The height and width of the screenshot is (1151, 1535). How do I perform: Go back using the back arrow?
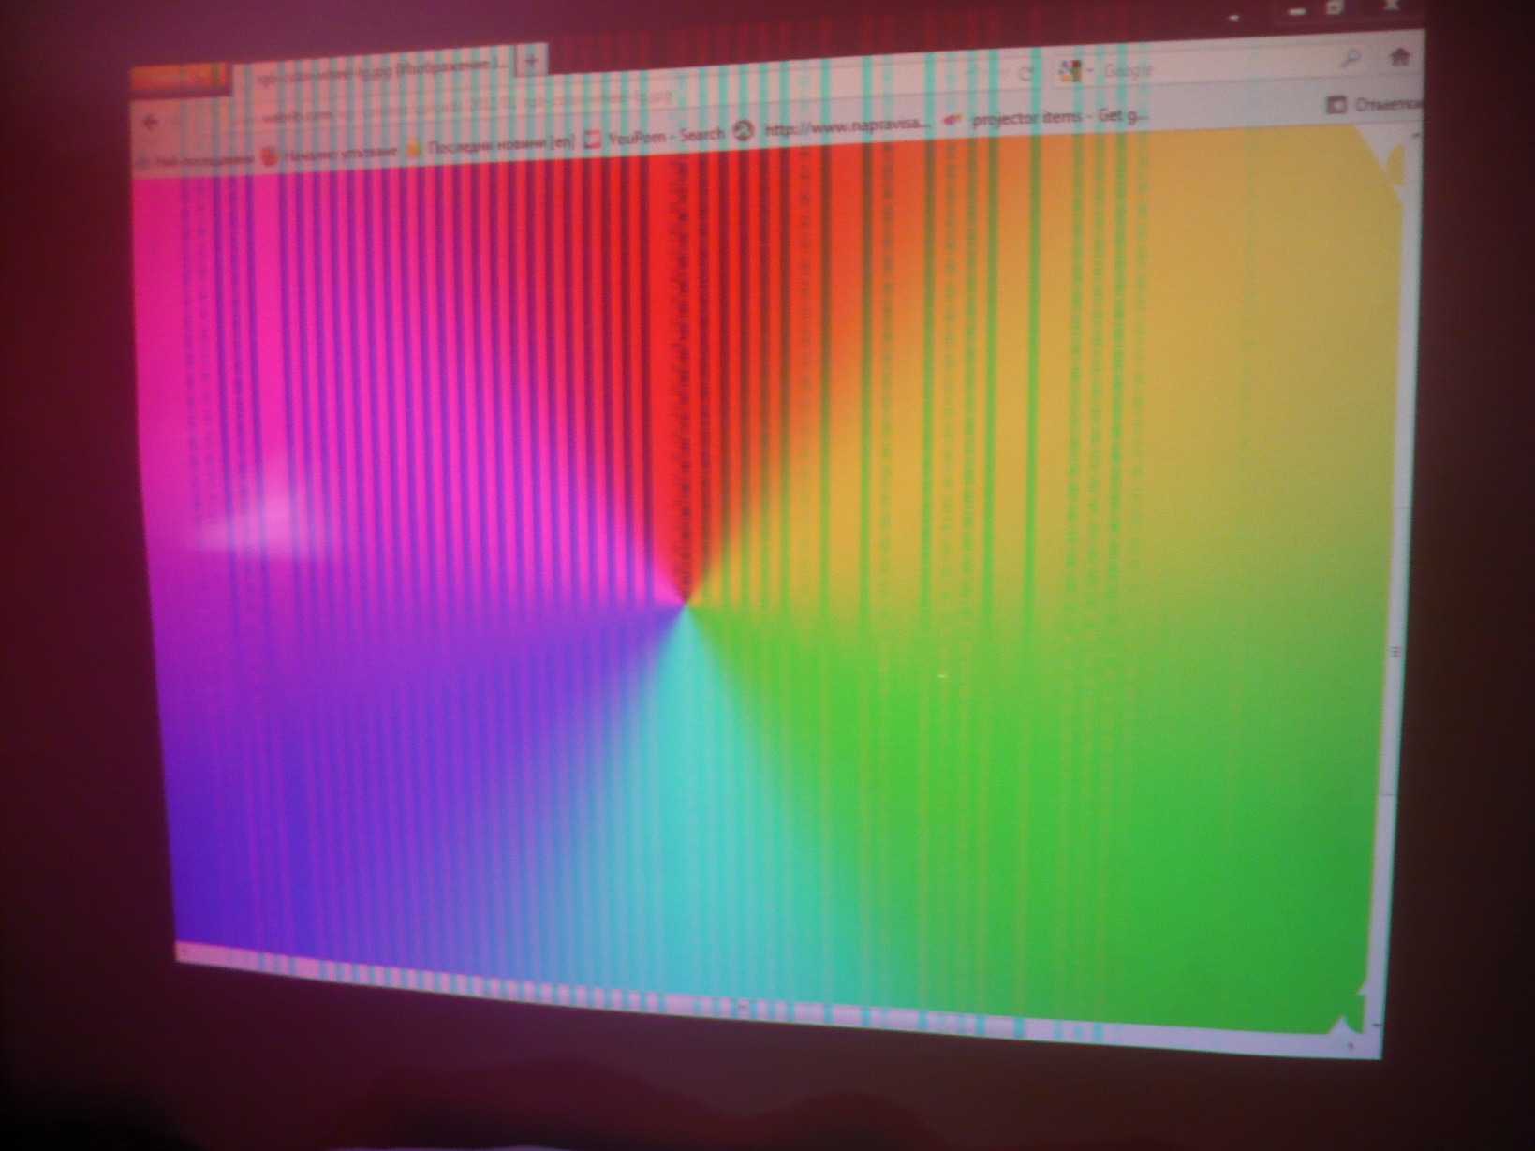(x=152, y=123)
